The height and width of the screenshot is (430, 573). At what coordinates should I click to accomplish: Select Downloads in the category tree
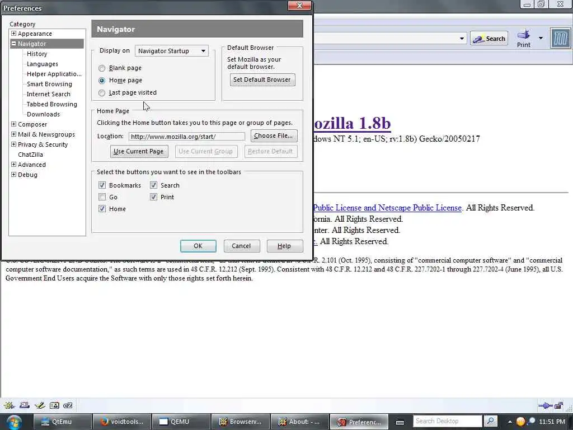tap(43, 114)
